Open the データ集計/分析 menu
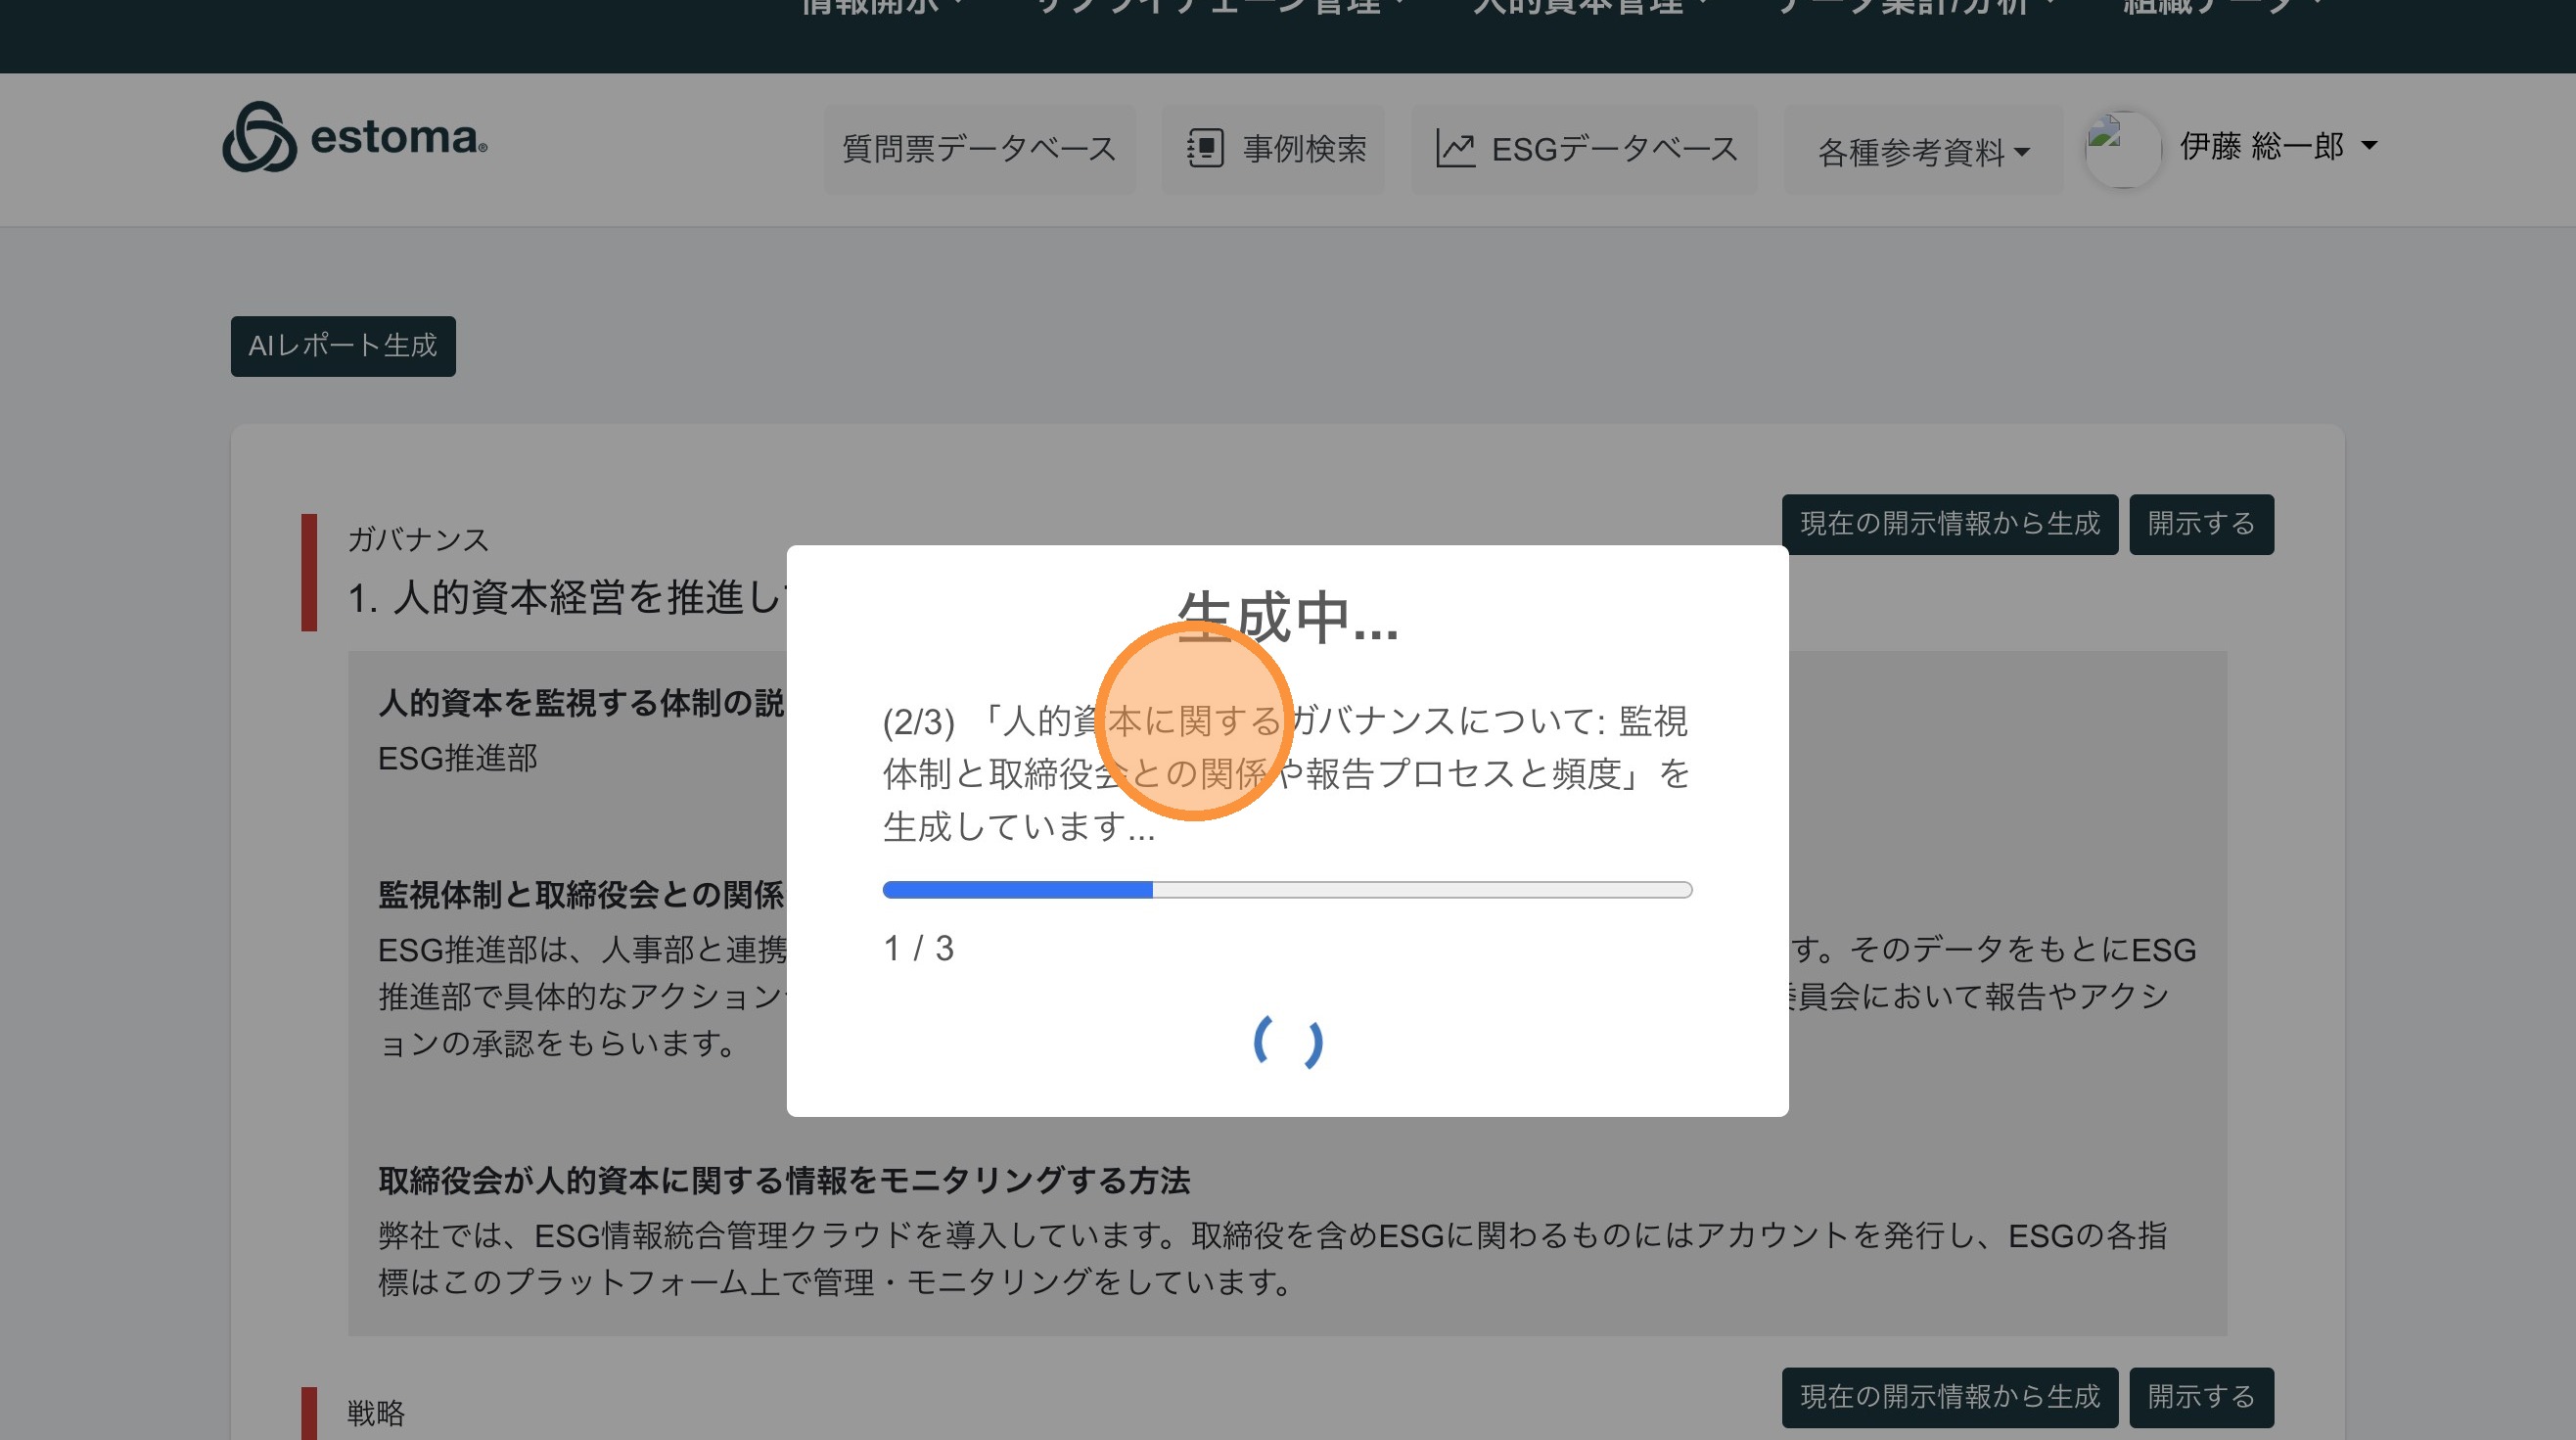This screenshot has height=1440, width=2576. (1915, 8)
